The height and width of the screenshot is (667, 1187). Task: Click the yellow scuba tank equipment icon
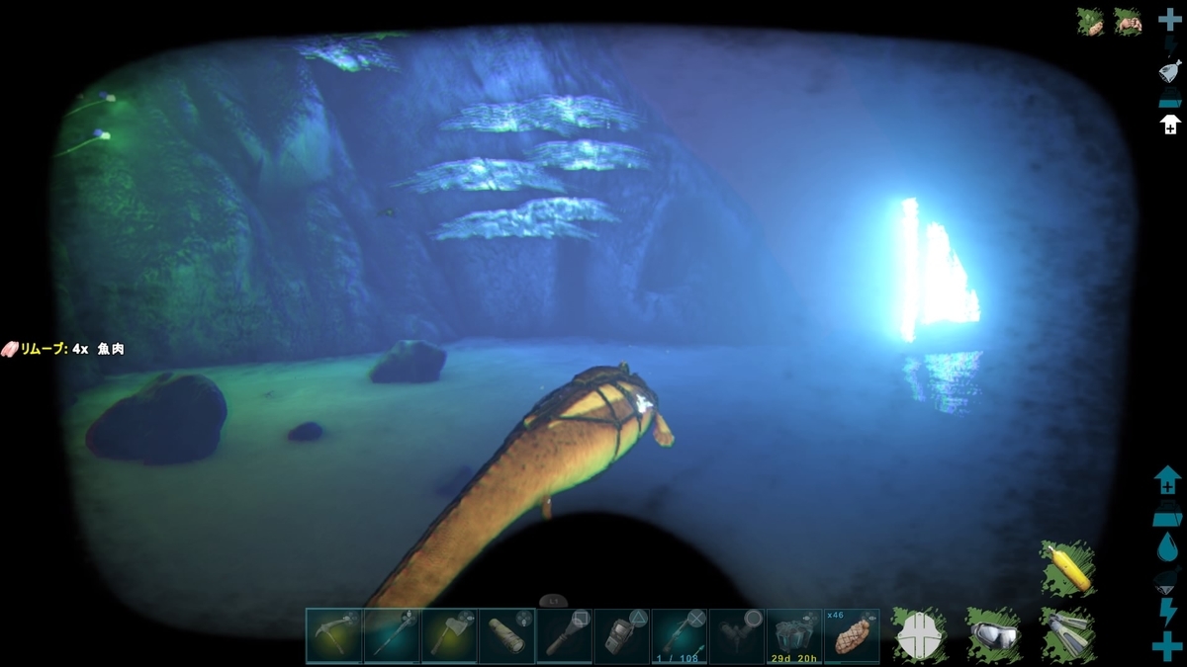(x=1067, y=568)
